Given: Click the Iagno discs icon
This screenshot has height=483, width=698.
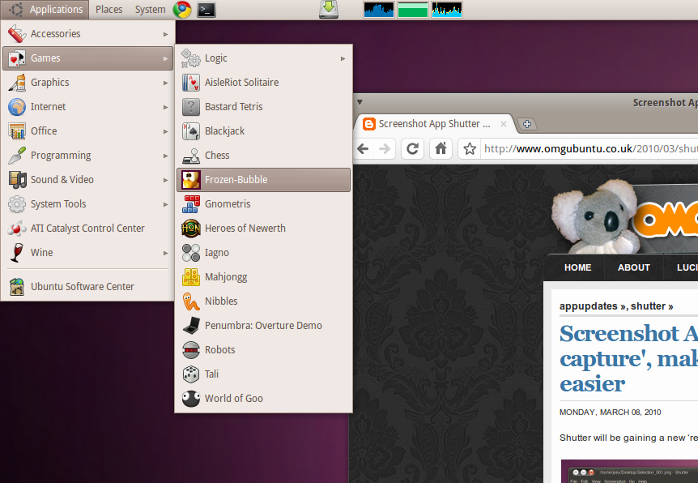Looking at the screenshot, I should (191, 253).
